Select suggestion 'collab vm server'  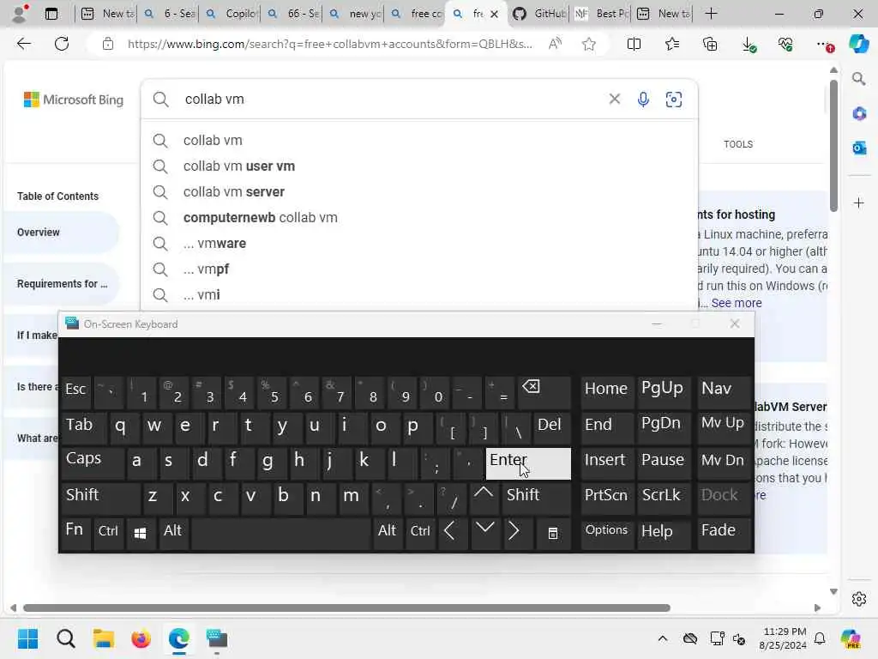click(418, 192)
